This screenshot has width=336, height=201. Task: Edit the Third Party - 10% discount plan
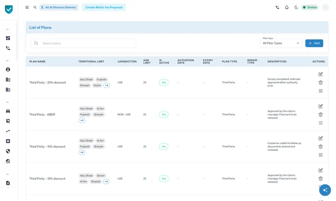point(320,170)
